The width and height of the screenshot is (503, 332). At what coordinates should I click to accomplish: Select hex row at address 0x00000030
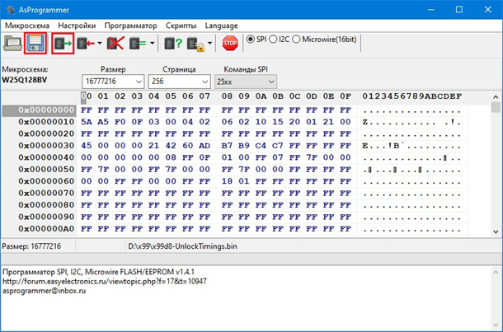tap(235, 146)
